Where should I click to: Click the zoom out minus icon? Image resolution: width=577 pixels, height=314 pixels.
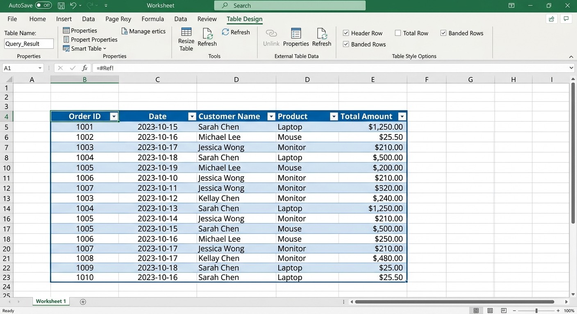click(514, 311)
